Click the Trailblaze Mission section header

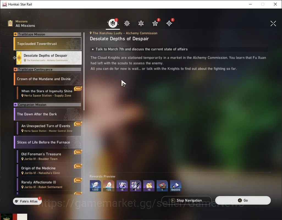48,34
